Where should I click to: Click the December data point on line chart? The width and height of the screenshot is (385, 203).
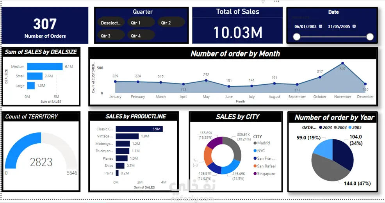[x=365, y=84]
